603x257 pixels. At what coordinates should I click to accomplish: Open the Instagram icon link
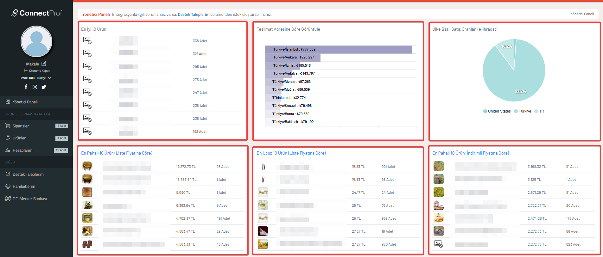[35, 87]
